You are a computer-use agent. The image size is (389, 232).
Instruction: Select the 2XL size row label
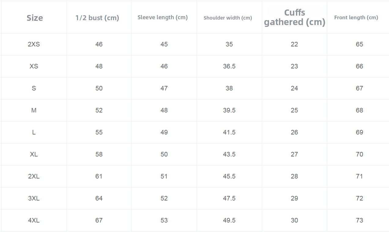[34, 176]
